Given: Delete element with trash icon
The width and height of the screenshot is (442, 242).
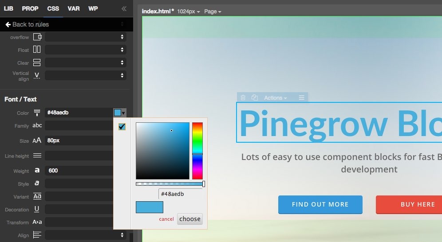Looking at the screenshot, I should (x=243, y=98).
